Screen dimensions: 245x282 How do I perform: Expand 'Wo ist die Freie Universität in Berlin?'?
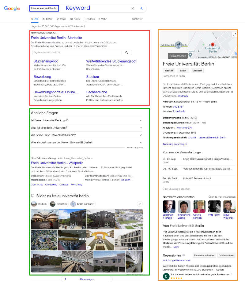(x=86, y=135)
